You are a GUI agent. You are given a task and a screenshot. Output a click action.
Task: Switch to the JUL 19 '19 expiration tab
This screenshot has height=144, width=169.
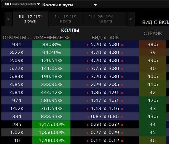[65, 19]
